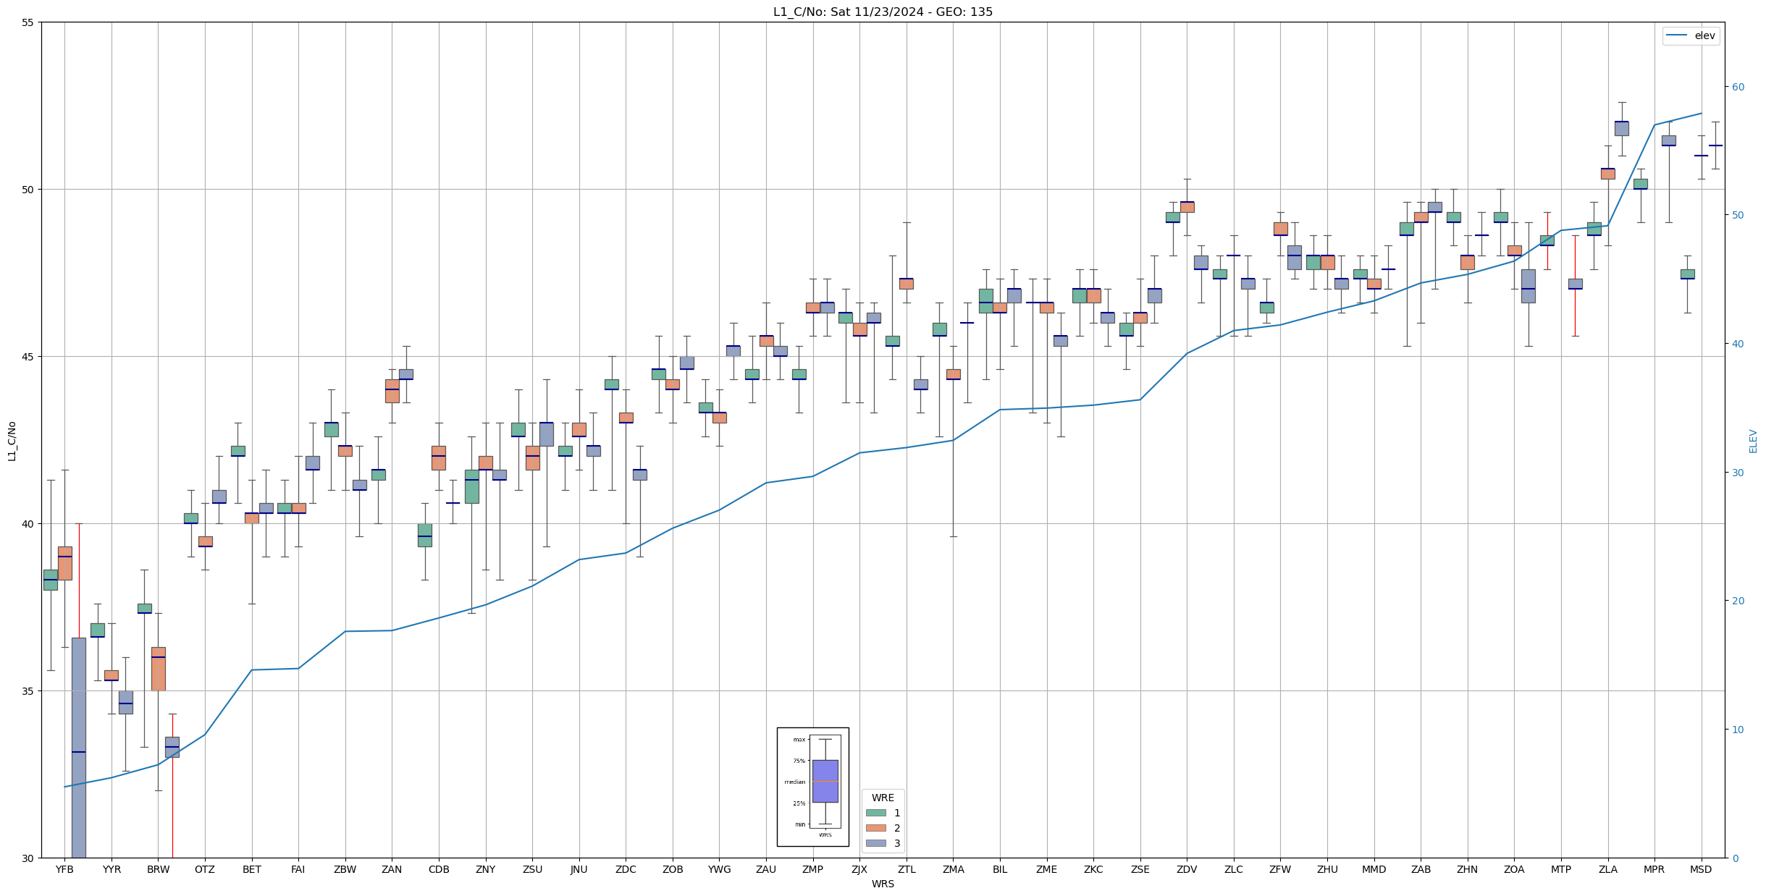Screen dimensions: 1766x896
Task: Click the L1_C/No y-axis title
Action: (12, 440)
